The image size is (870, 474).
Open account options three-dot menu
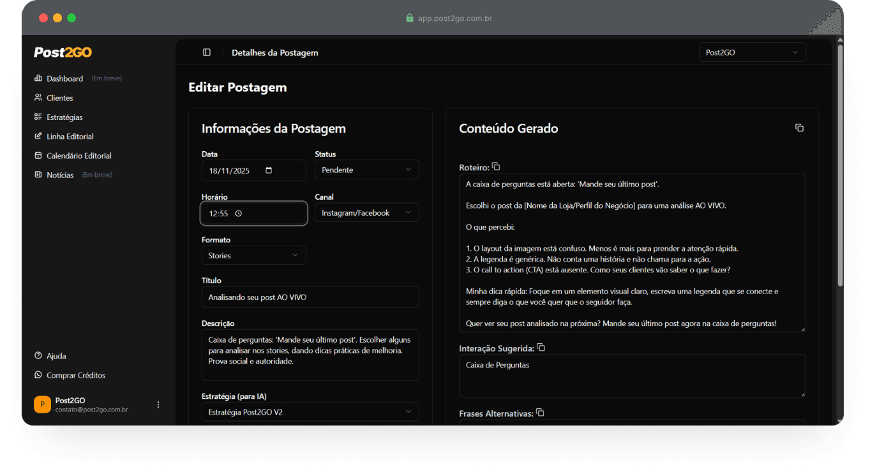pyautogui.click(x=158, y=404)
